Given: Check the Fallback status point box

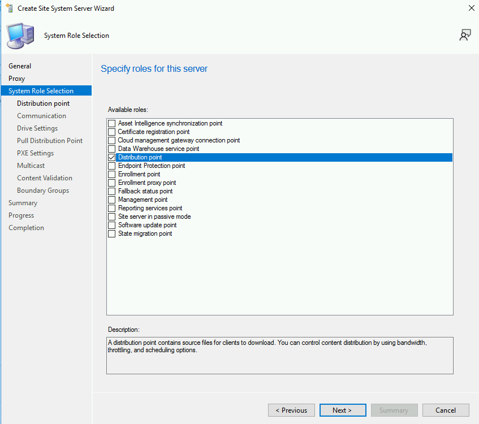Looking at the screenshot, I should 111,191.
